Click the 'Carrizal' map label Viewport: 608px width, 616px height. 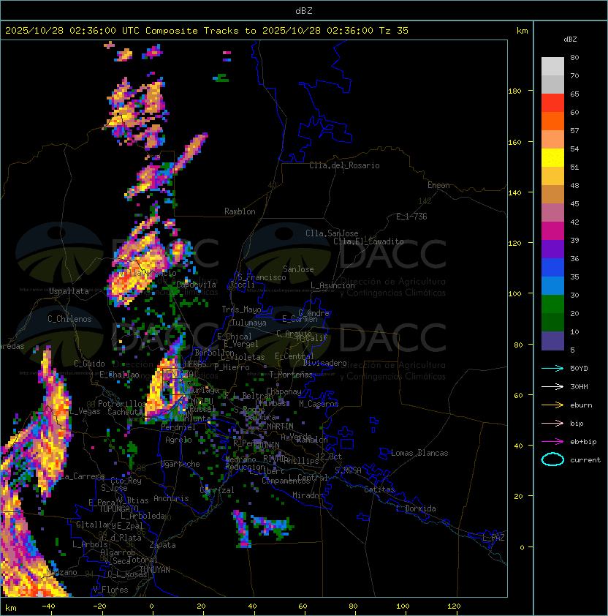click(x=217, y=490)
